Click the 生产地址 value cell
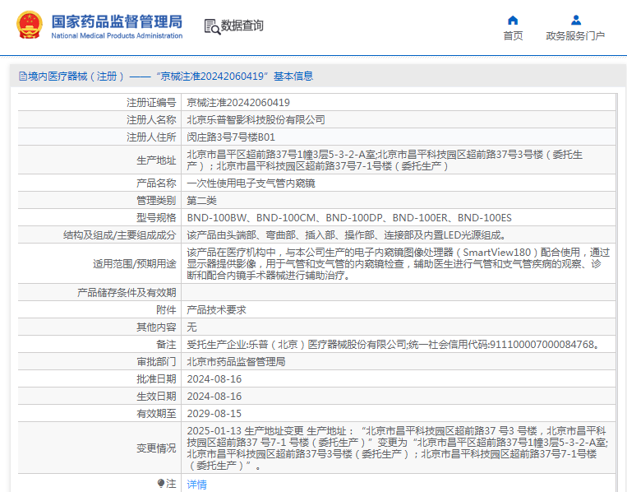The image size is (627, 492). (x=399, y=160)
